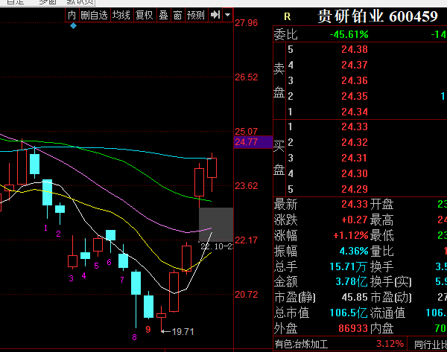447x352 pixels.
Task: Click the 叠 overlay button
Action: 163,15
